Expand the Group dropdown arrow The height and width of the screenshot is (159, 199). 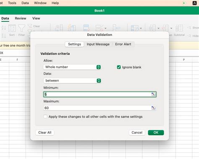158,28
